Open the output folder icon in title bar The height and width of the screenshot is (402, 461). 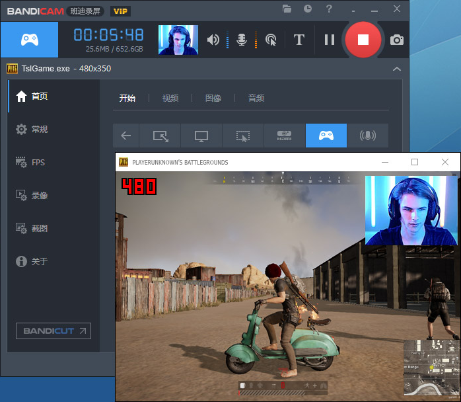click(x=287, y=9)
